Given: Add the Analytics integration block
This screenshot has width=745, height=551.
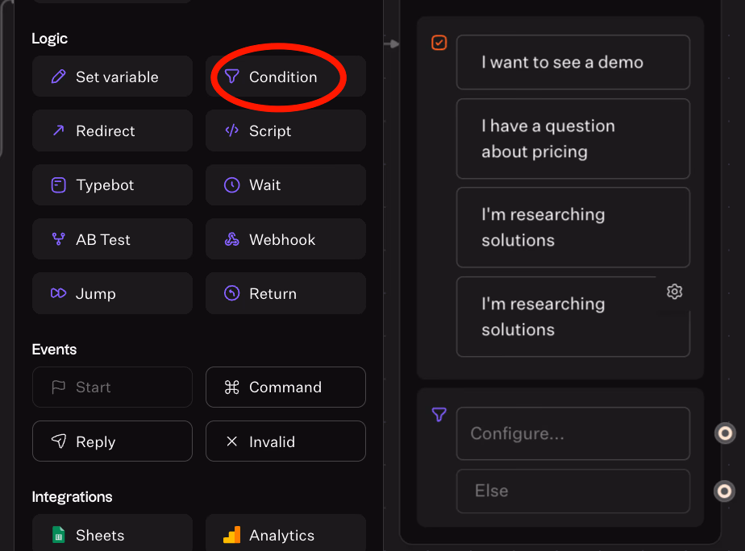Looking at the screenshot, I should click(x=285, y=535).
